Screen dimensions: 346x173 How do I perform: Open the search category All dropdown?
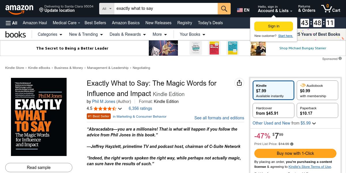pos(107,9)
